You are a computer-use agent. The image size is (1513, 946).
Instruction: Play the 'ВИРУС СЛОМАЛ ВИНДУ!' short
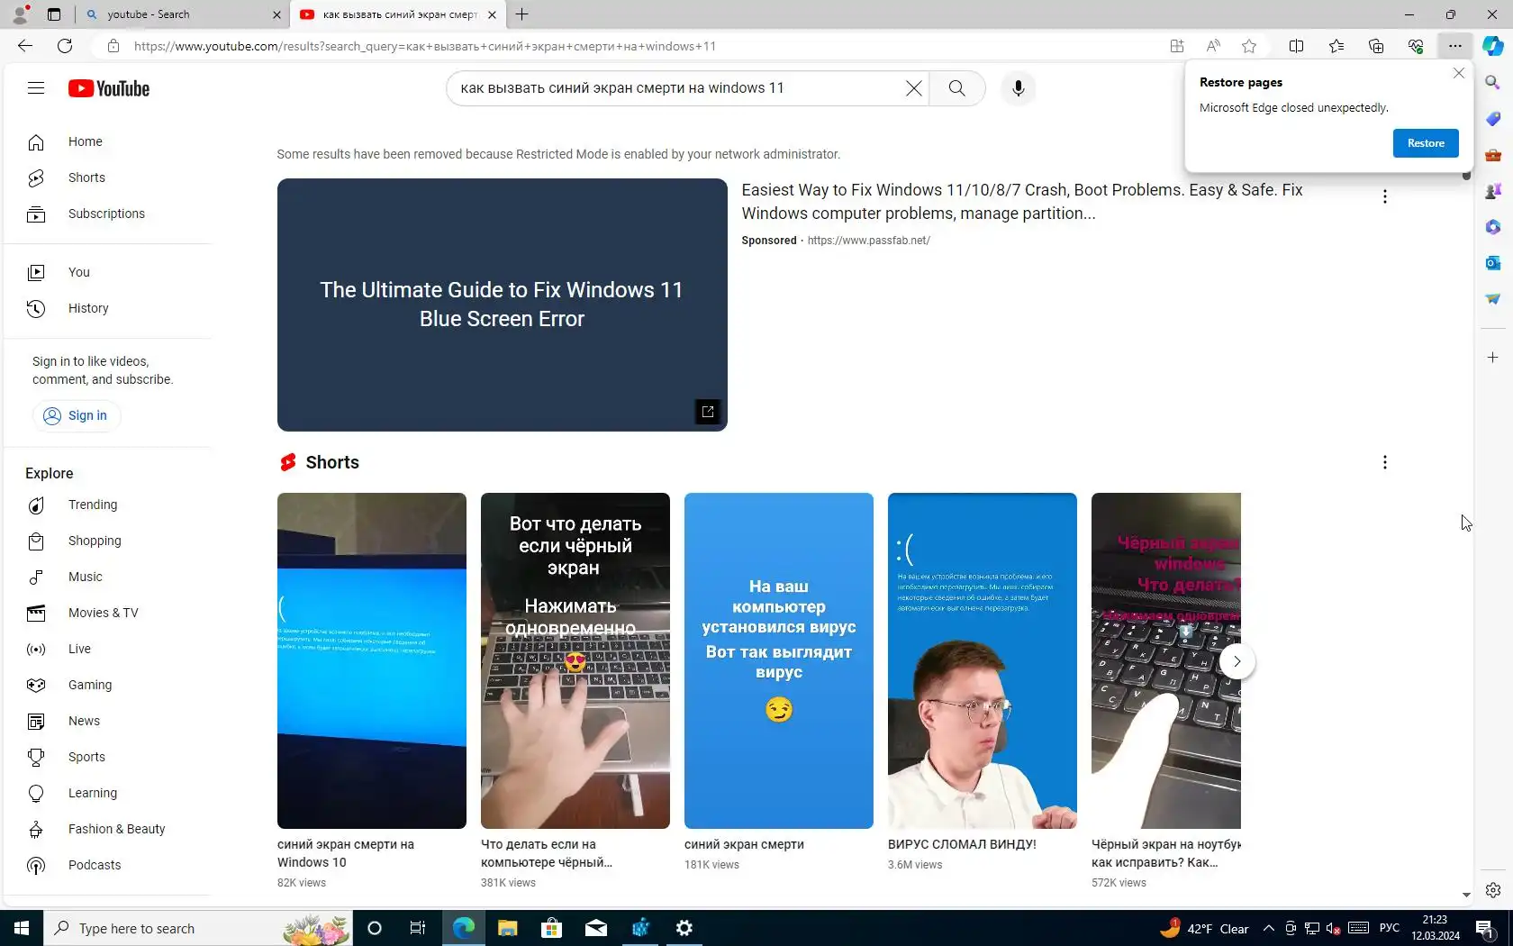click(x=983, y=660)
